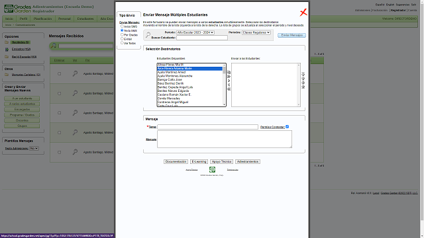Open the Periodo Año Escolar 2023 - 2024 dropdown
This screenshot has width=424, height=238.
tap(195, 32)
